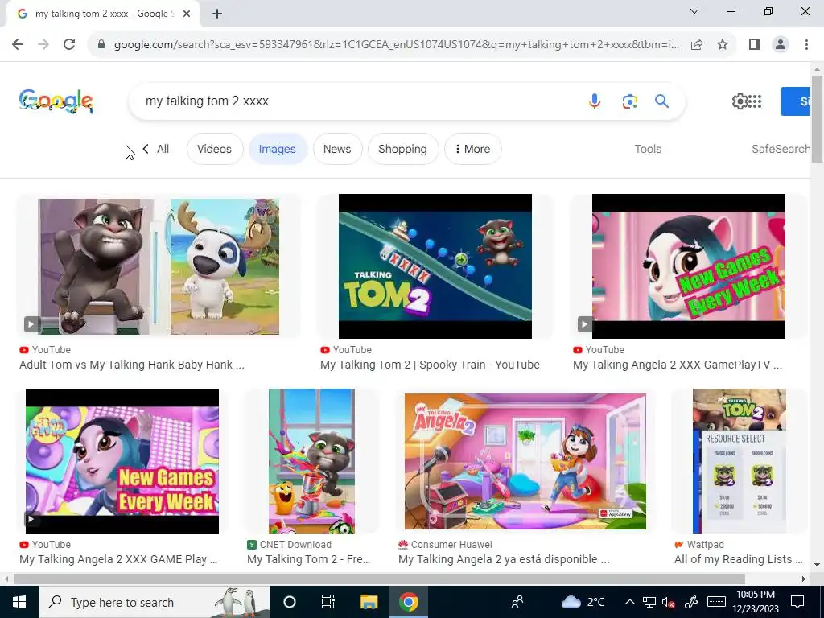
Task: Open the Tools options
Action: (x=648, y=149)
